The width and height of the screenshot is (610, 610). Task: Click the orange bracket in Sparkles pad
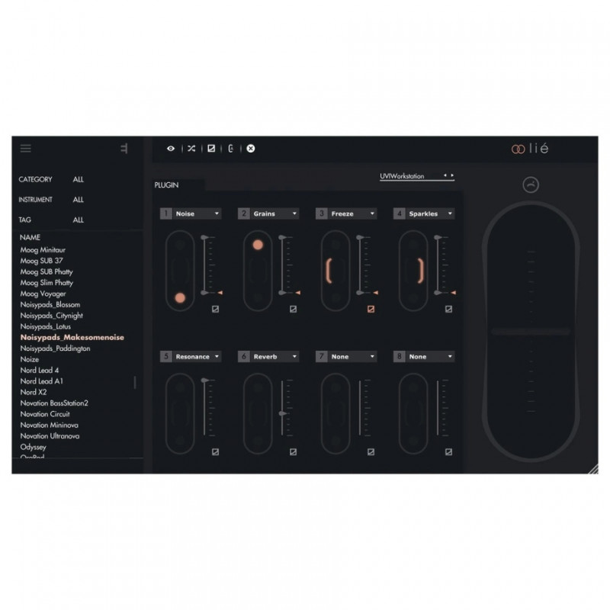[x=421, y=271]
